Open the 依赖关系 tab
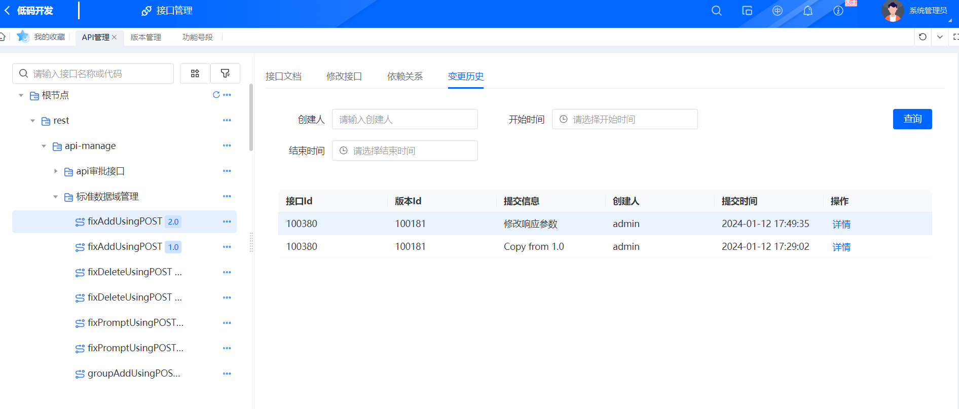 (405, 76)
